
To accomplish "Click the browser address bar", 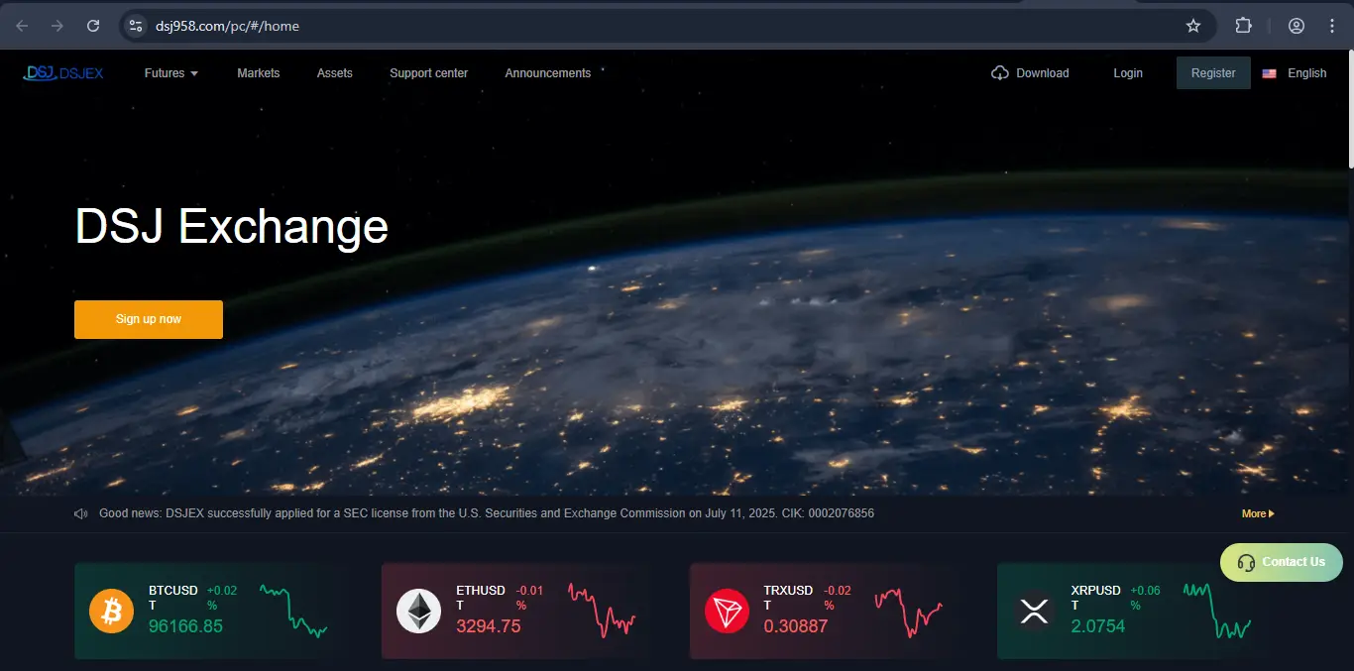I will point(654,26).
